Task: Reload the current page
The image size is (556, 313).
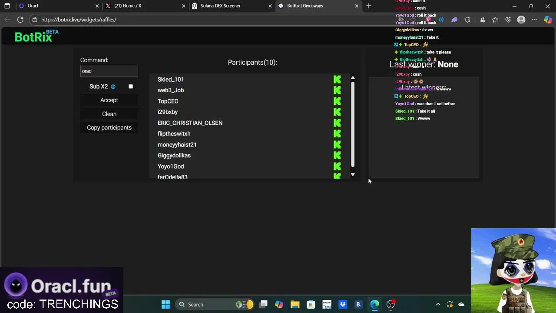Action: pos(20,20)
